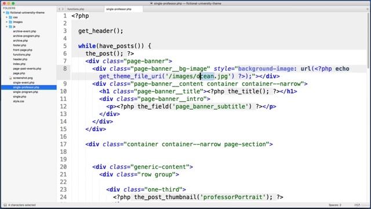Open single-event.php in sidebar
The height and width of the screenshot is (209, 371).
coord(24,82)
